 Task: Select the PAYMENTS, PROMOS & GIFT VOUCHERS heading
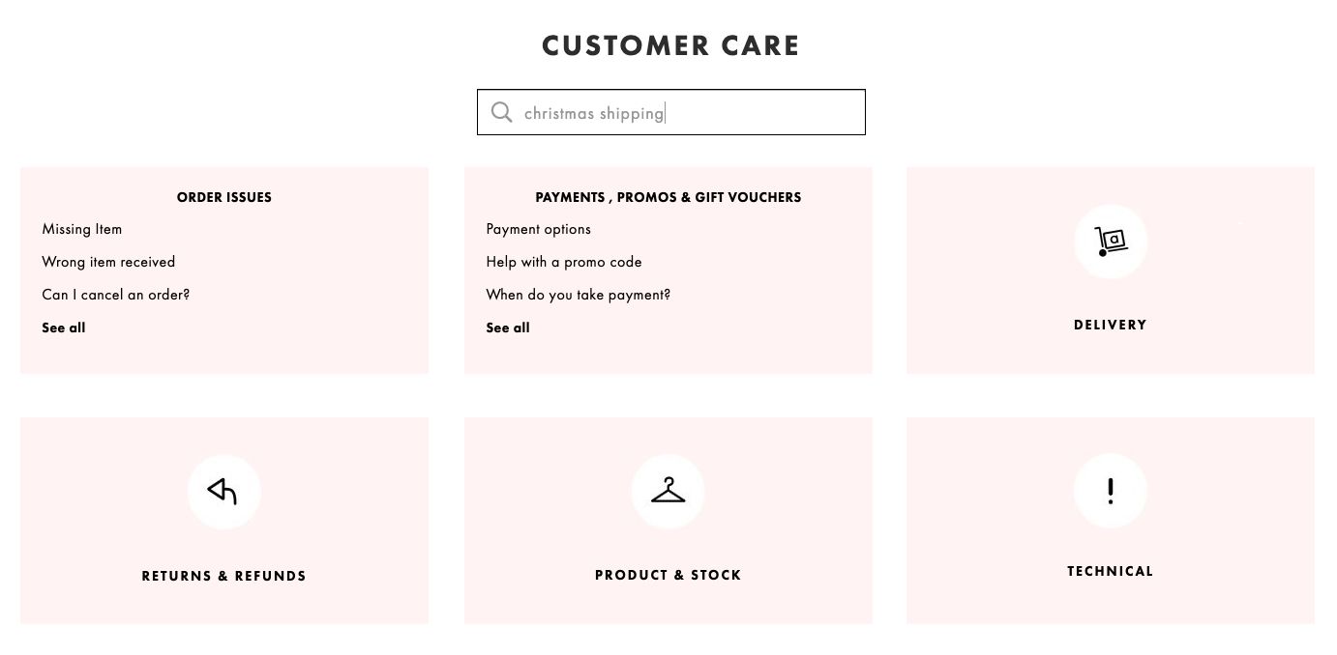[668, 197]
